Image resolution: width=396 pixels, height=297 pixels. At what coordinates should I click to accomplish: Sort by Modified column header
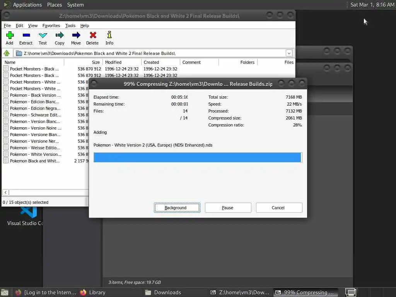pos(122,62)
